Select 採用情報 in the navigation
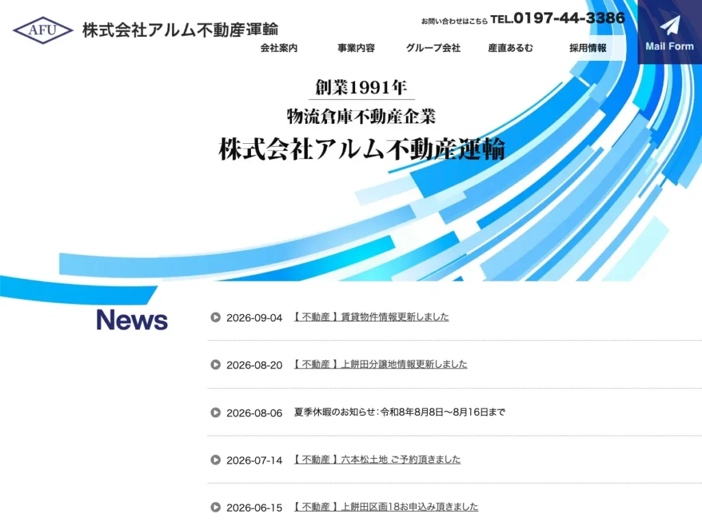Screen dimensions: 702x526 (588, 48)
